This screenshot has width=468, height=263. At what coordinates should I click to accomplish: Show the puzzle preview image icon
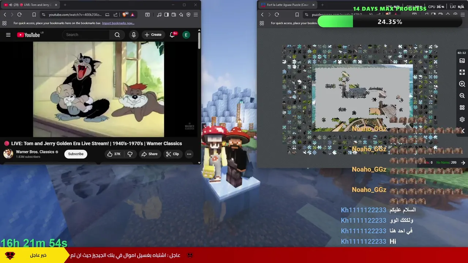click(x=462, y=61)
